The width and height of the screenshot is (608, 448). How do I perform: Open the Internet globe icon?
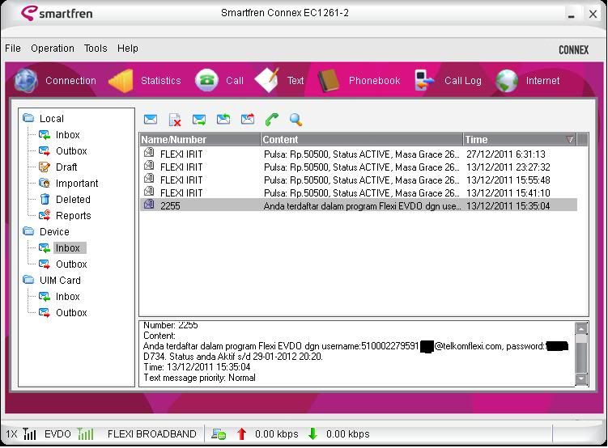pyautogui.click(x=507, y=81)
